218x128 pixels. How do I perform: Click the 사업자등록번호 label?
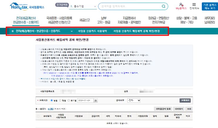point(47,92)
